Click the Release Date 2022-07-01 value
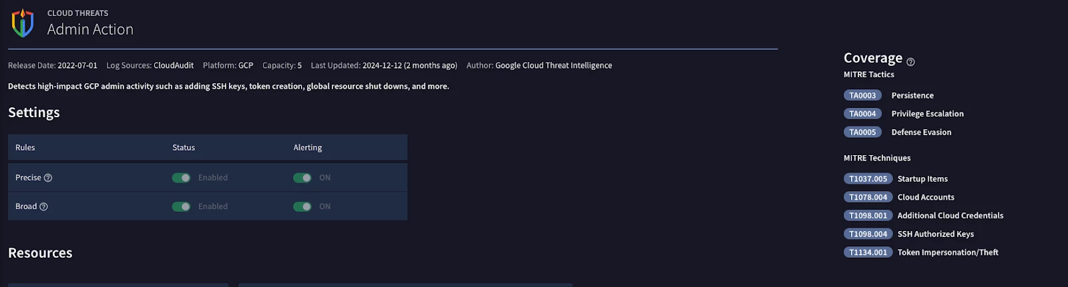 [77, 65]
